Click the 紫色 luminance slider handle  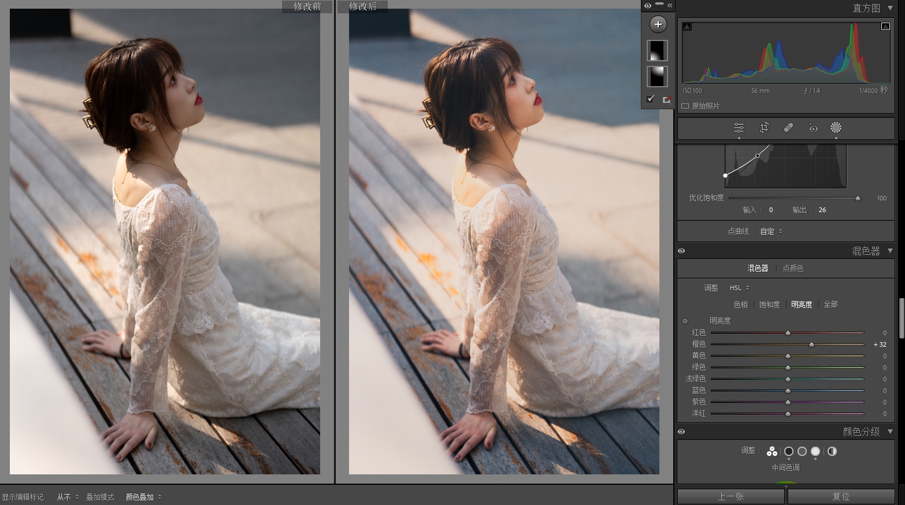pyautogui.click(x=788, y=402)
